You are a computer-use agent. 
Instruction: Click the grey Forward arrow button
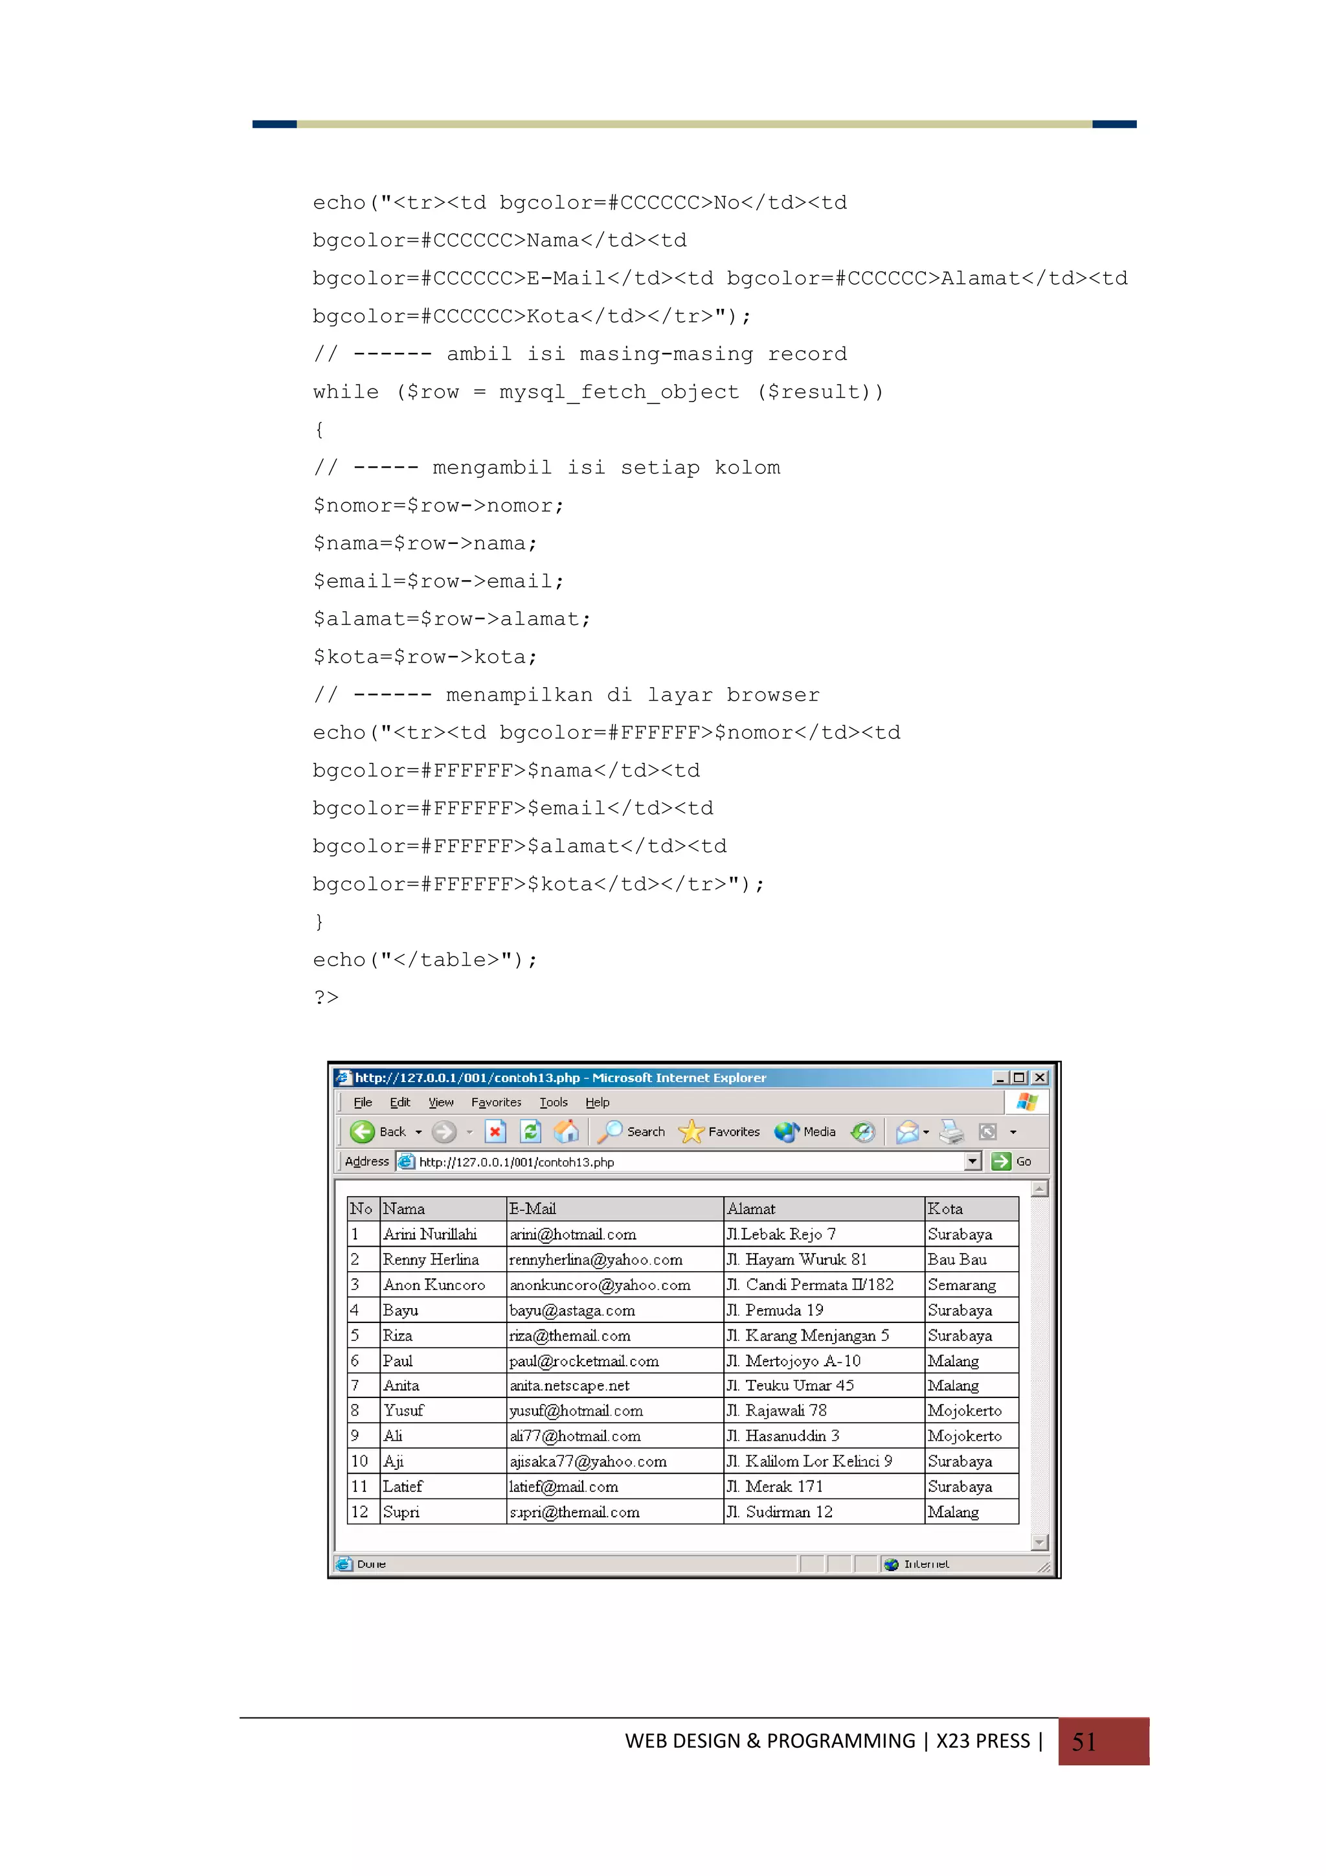point(444,1132)
